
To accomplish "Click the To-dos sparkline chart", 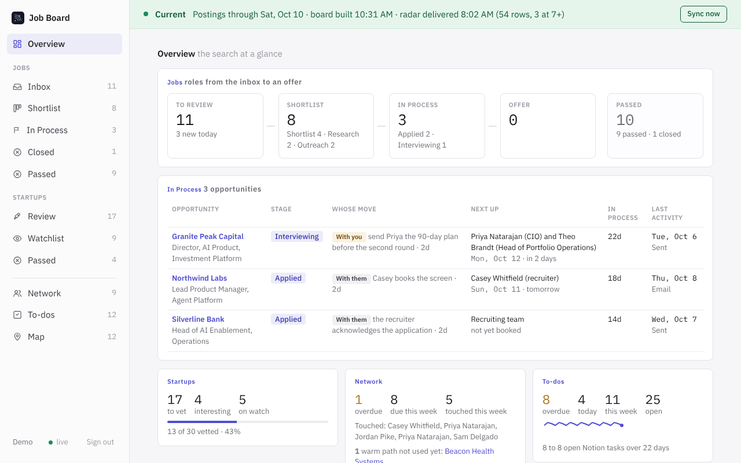I will click(x=583, y=425).
